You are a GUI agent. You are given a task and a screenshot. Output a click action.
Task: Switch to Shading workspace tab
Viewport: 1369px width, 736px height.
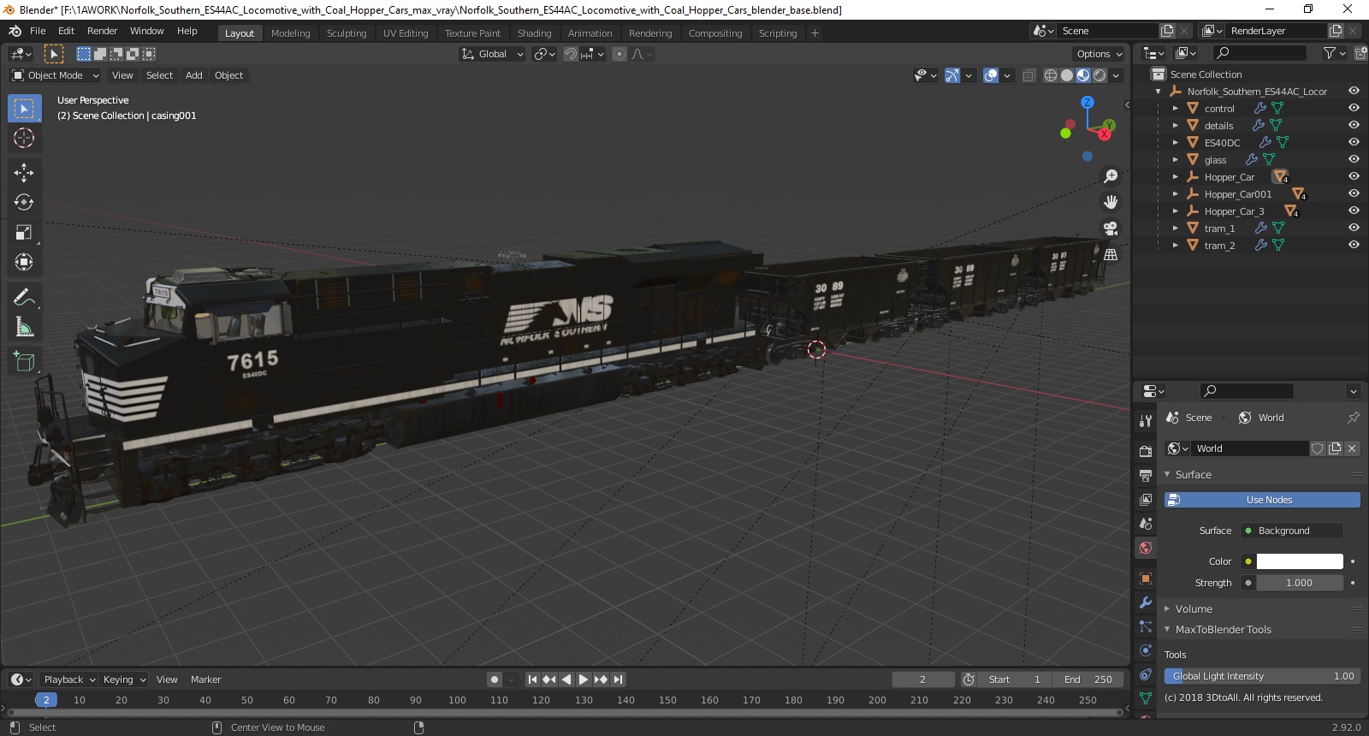(x=534, y=33)
